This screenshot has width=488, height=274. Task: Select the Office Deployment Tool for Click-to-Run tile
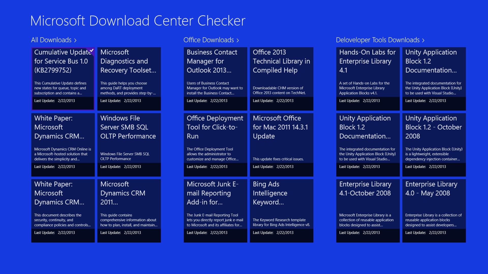click(x=215, y=145)
